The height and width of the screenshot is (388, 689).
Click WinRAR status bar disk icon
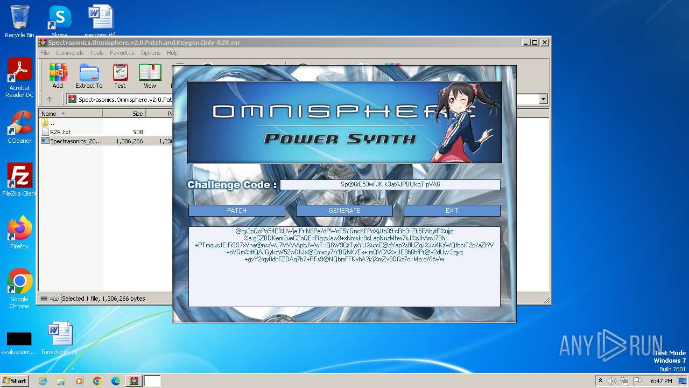point(44,299)
